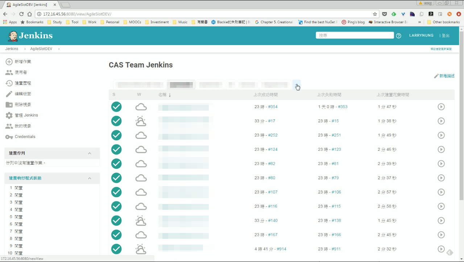Click 新增描述 link

tap(444, 76)
